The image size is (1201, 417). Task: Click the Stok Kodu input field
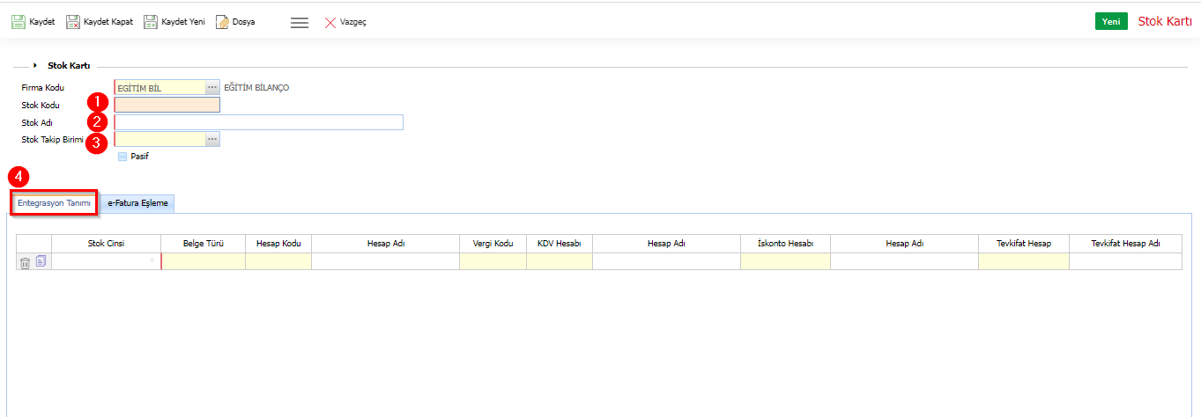[167, 106]
